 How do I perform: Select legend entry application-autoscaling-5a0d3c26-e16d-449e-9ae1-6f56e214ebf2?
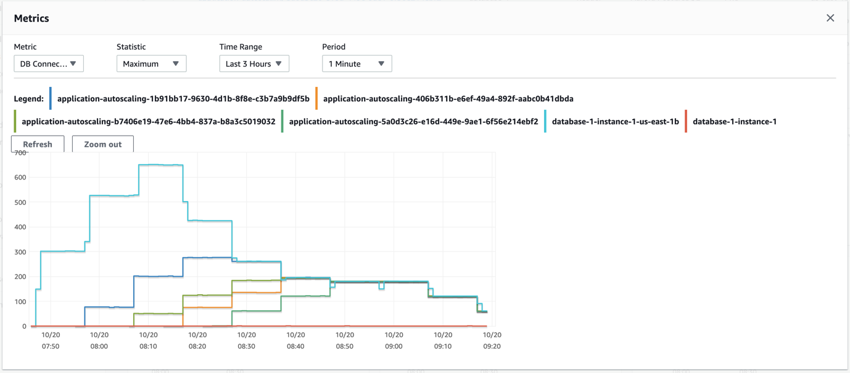point(413,121)
